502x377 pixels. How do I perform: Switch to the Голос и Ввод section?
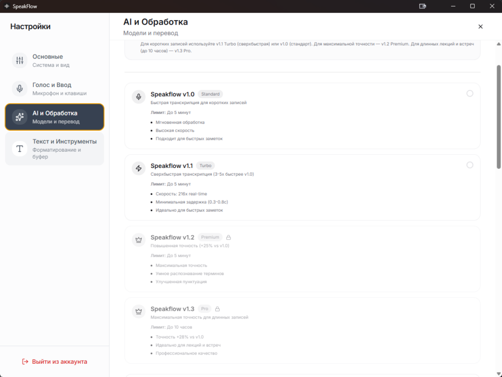point(54,88)
